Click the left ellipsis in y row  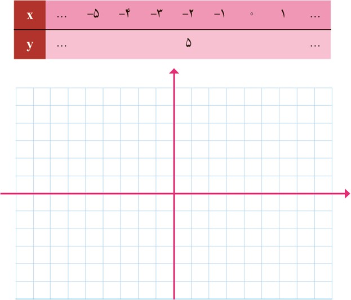tap(61, 46)
